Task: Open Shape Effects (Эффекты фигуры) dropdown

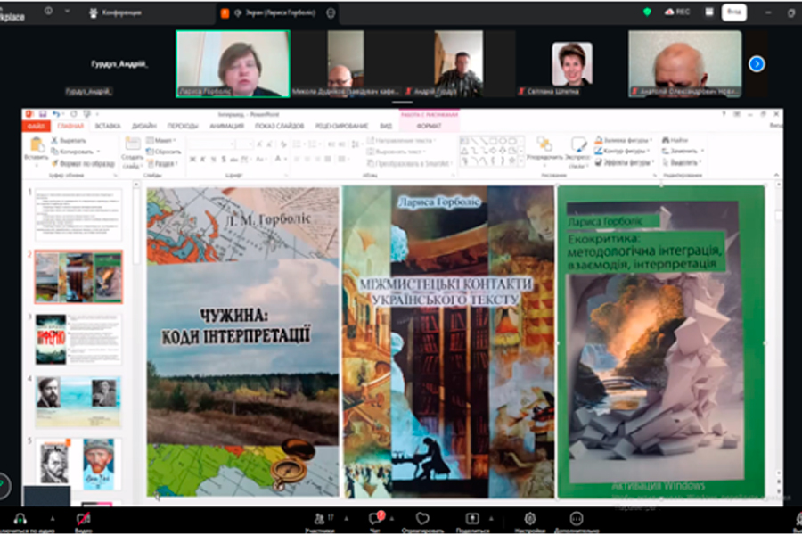Action: 623,162
